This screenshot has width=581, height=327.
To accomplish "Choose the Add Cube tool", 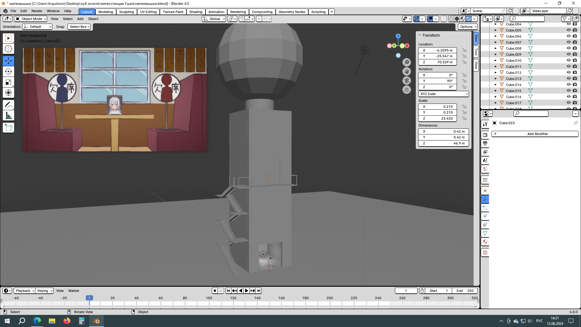I will (x=8, y=128).
